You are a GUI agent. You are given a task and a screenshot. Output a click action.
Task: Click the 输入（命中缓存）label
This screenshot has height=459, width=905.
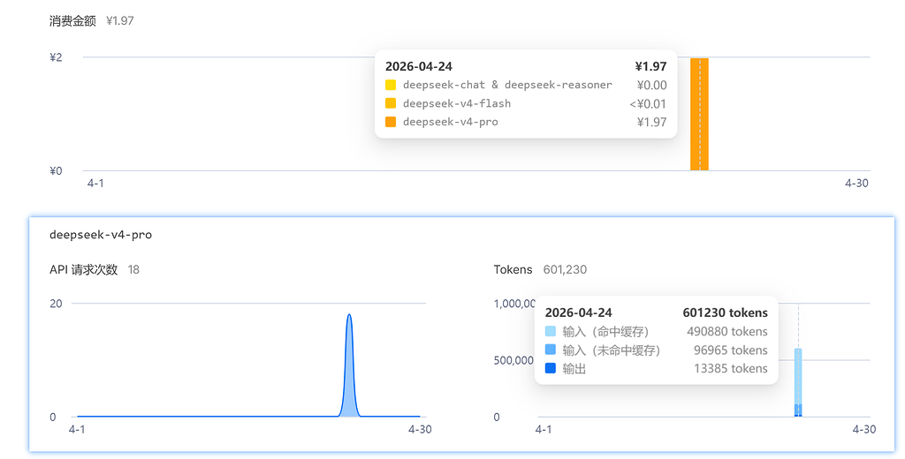(605, 332)
